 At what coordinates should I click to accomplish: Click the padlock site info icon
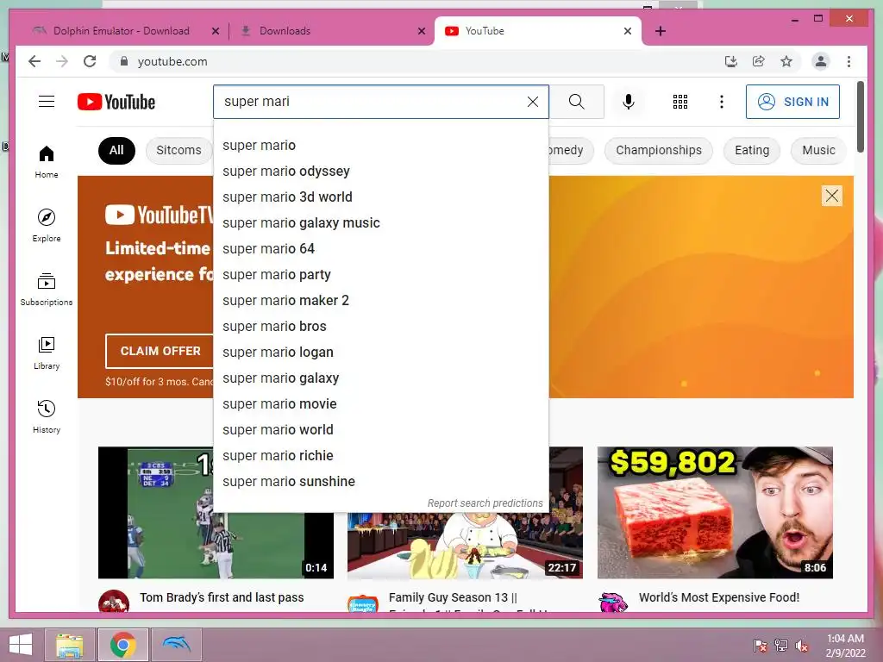point(124,61)
